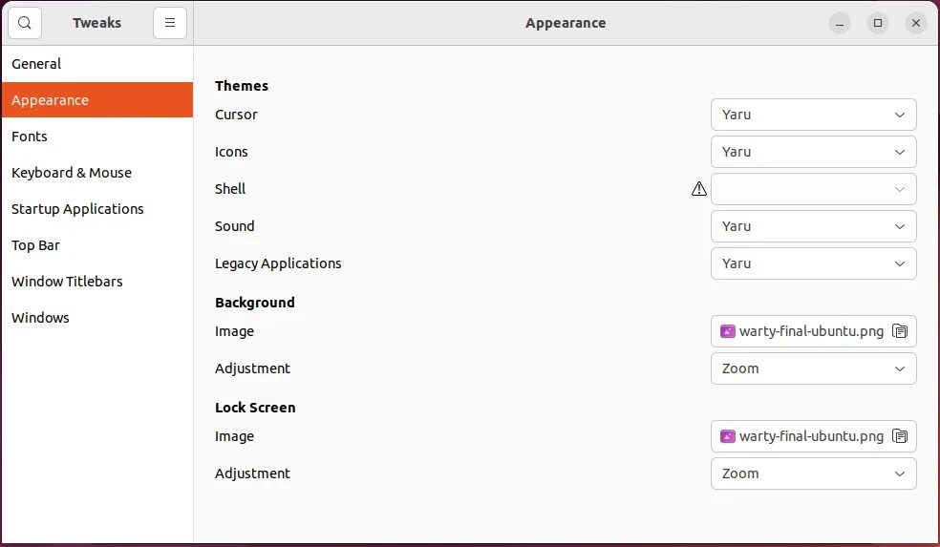
Task: Open the Cursor theme dropdown
Action: click(813, 115)
